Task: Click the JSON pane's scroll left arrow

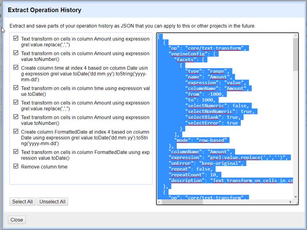Action: click(x=160, y=202)
